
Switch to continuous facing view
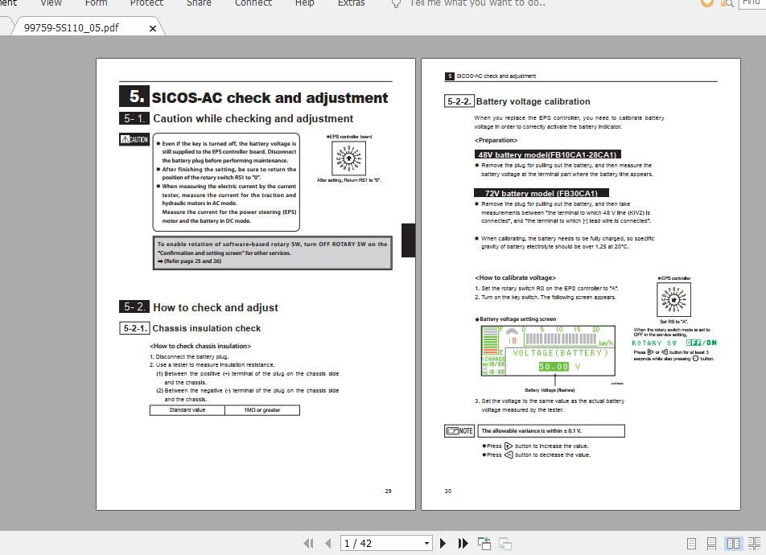click(x=754, y=543)
